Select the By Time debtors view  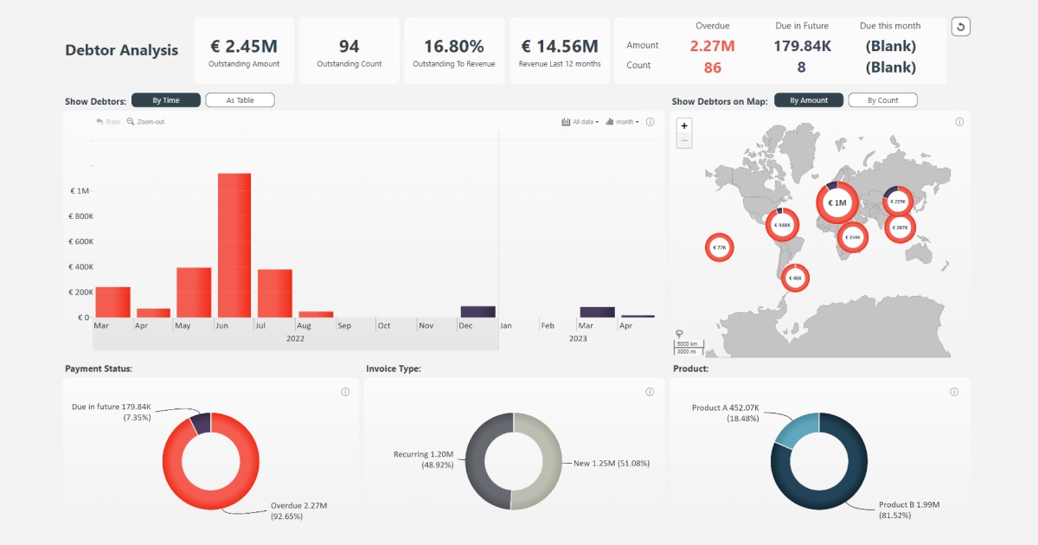[166, 100]
